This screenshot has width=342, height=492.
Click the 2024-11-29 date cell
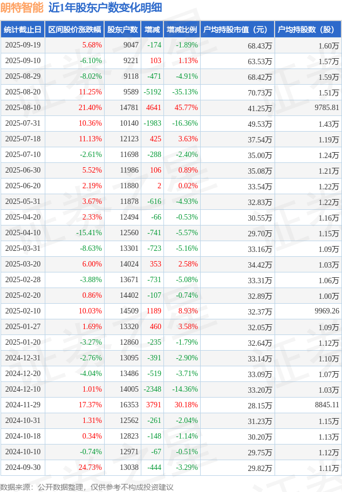pos(22,405)
